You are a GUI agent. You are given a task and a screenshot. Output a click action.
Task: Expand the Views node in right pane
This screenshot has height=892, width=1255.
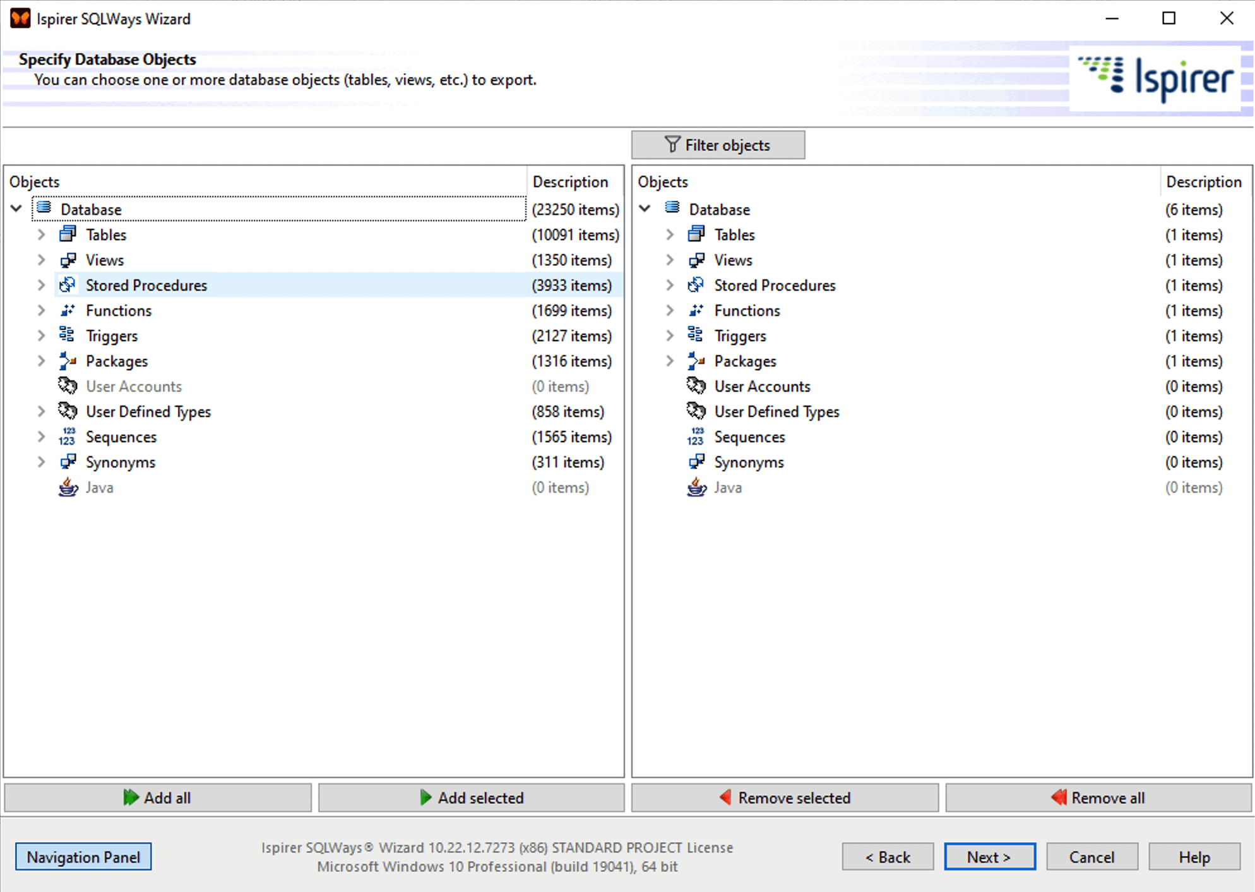click(670, 260)
